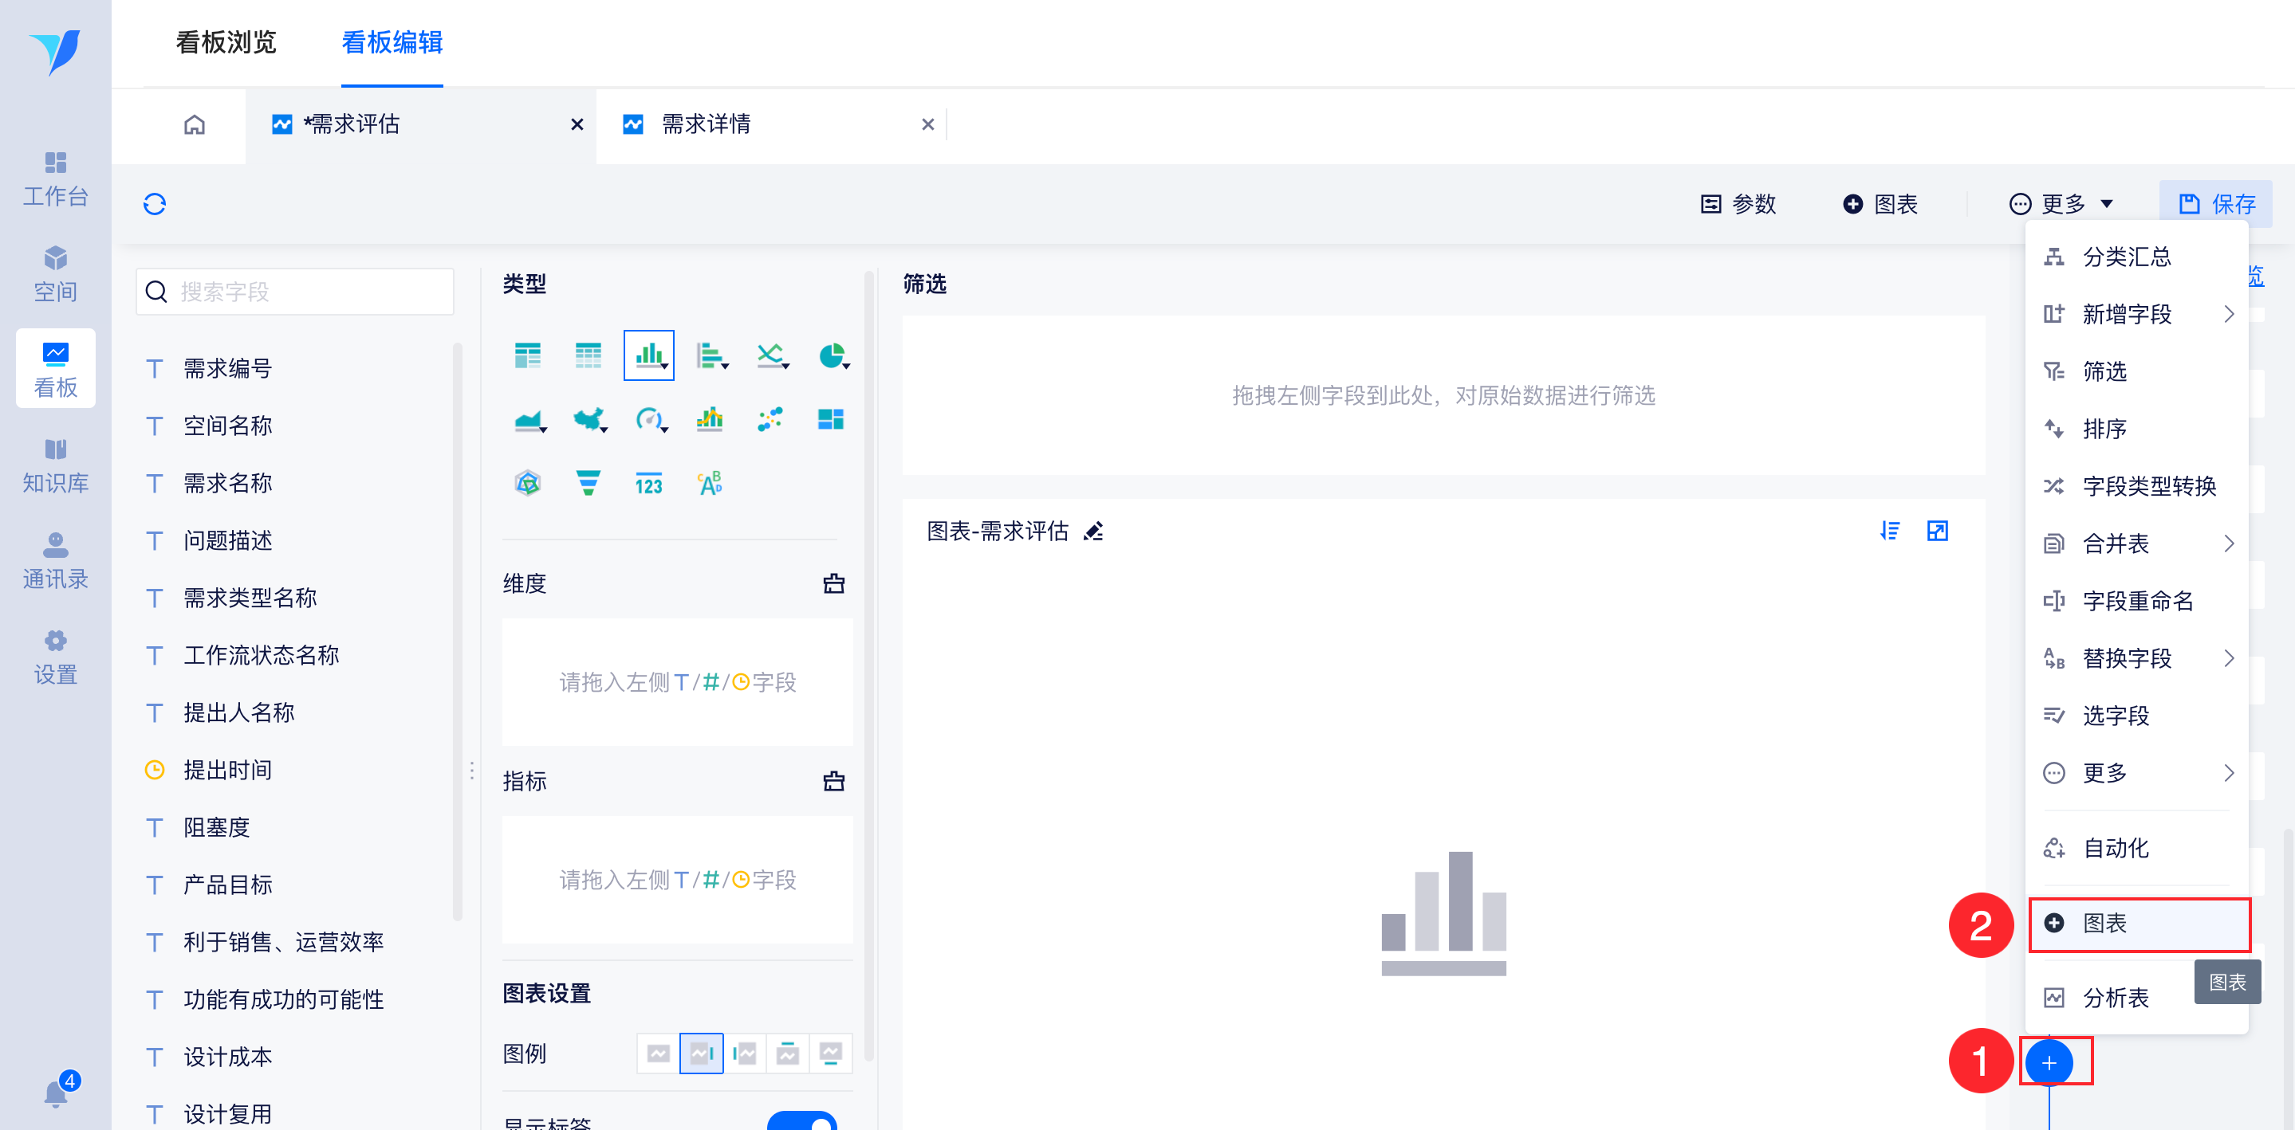Select the funnel chart type icon
The height and width of the screenshot is (1130, 2295).
coord(587,483)
